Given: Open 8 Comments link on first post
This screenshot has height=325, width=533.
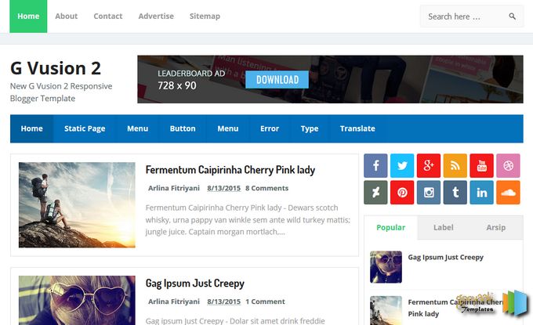Looking at the screenshot, I should [x=266, y=188].
